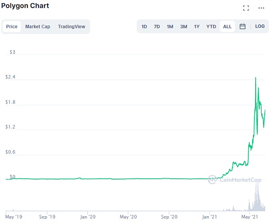Choose the 3M time range
272x223 pixels.
click(184, 27)
